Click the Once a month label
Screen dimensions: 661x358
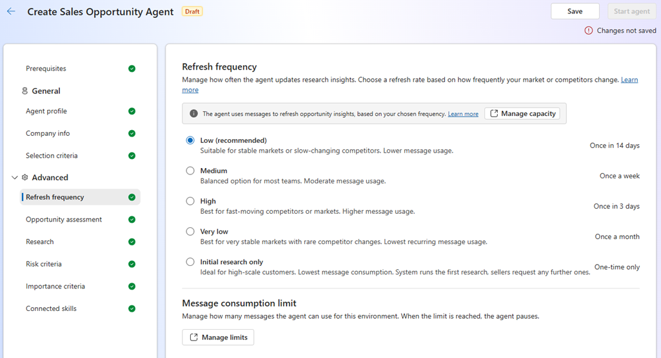click(x=617, y=236)
